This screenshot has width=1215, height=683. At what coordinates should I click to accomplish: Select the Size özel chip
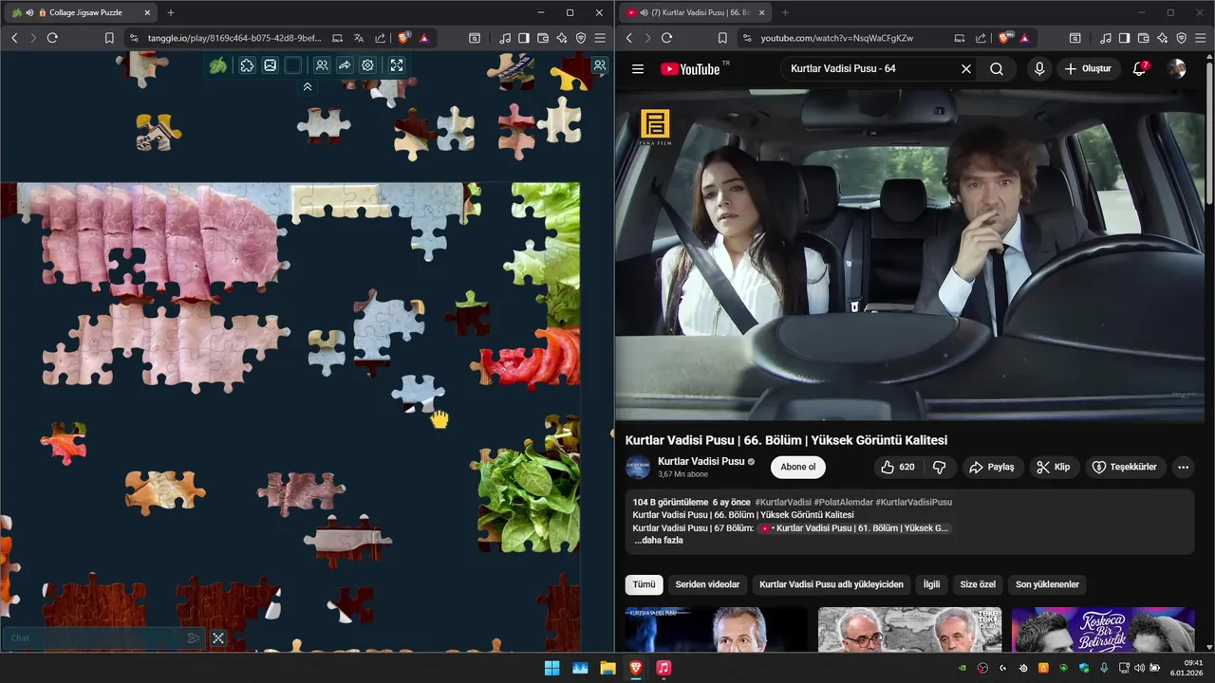coord(978,584)
